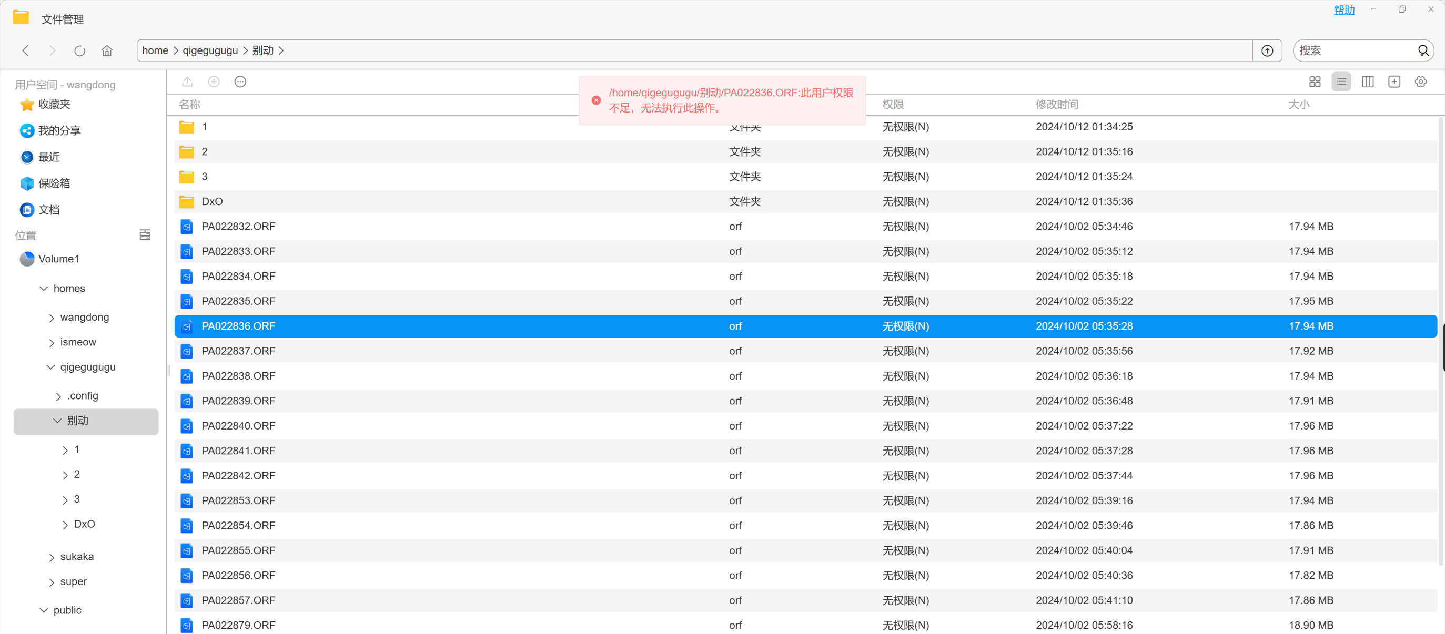Click the vertical scrollbar of file list
The width and height of the screenshot is (1445, 634).
tap(1440, 340)
